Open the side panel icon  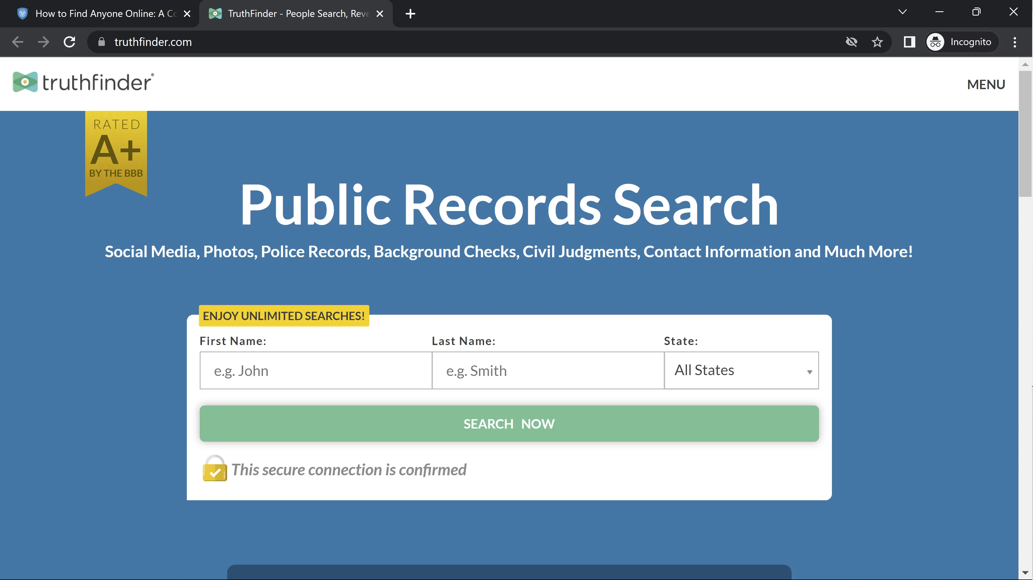click(x=909, y=42)
